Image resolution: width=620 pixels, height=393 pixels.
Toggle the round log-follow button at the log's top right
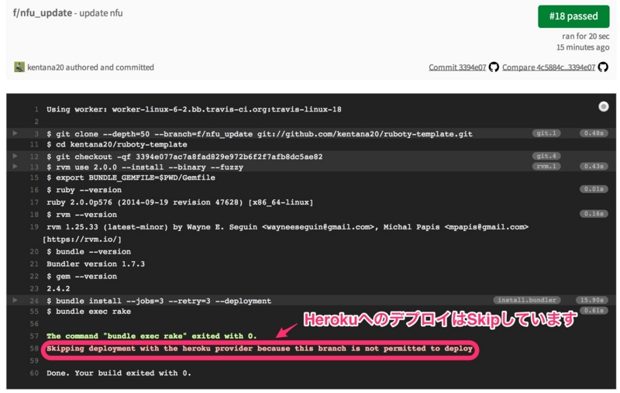(x=603, y=106)
